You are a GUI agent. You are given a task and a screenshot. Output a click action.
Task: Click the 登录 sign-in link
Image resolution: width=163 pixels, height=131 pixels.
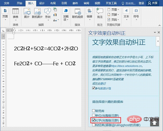141,3
